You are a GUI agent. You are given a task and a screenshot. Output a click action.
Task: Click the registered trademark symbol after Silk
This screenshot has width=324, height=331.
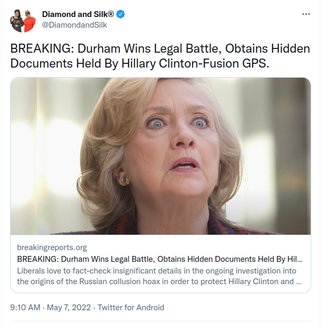(111, 14)
